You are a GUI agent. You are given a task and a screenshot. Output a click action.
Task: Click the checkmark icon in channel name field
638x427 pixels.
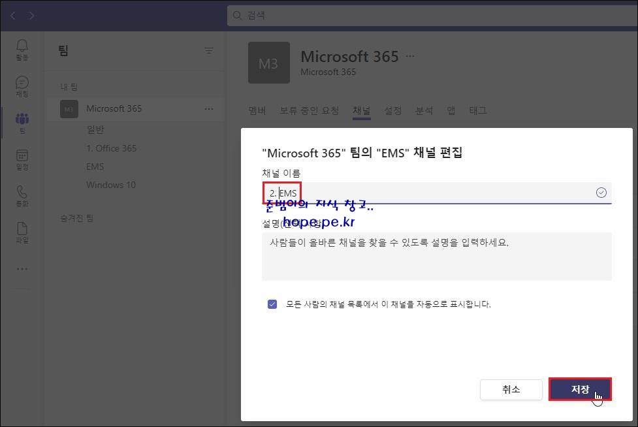coord(601,193)
